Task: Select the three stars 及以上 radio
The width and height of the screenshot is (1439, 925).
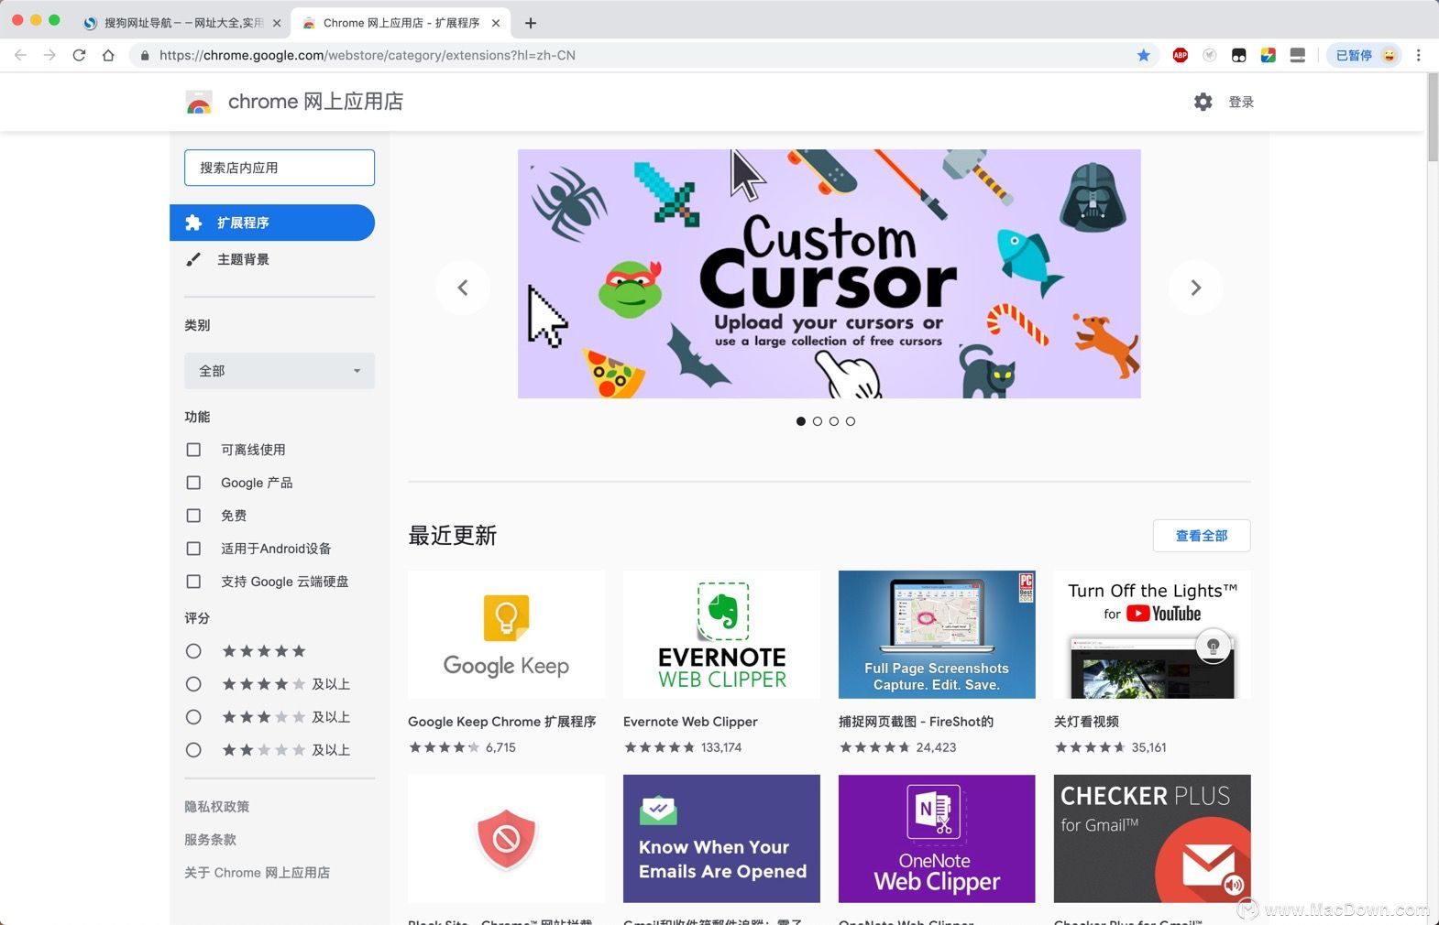Action: pyautogui.click(x=193, y=717)
